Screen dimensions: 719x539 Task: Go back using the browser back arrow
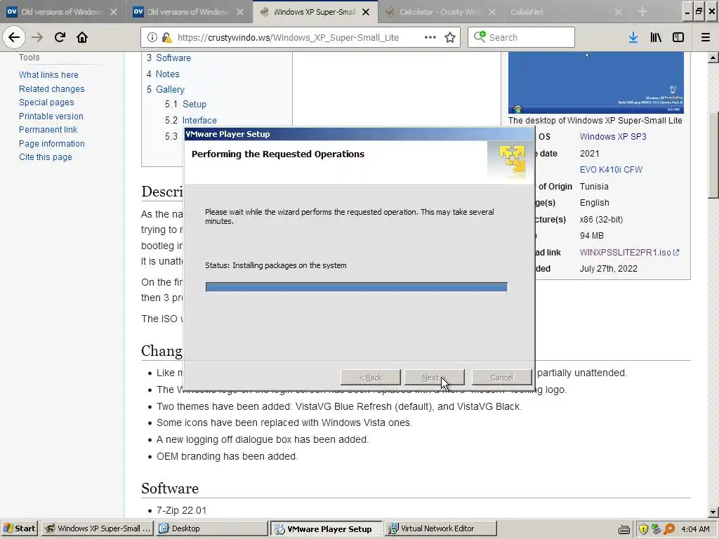tap(14, 37)
